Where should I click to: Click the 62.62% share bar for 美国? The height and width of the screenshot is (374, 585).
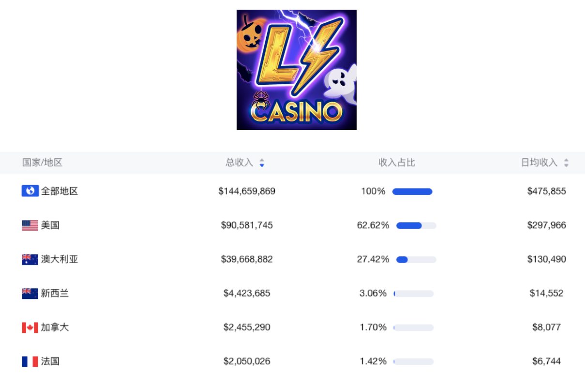(x=416, y=226)
